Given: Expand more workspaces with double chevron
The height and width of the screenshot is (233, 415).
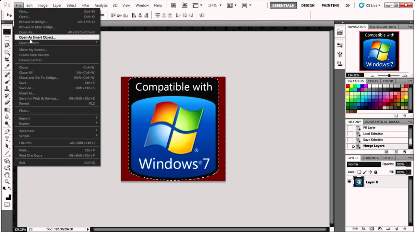Looking at the screenshot, I should tap(348, 6).
